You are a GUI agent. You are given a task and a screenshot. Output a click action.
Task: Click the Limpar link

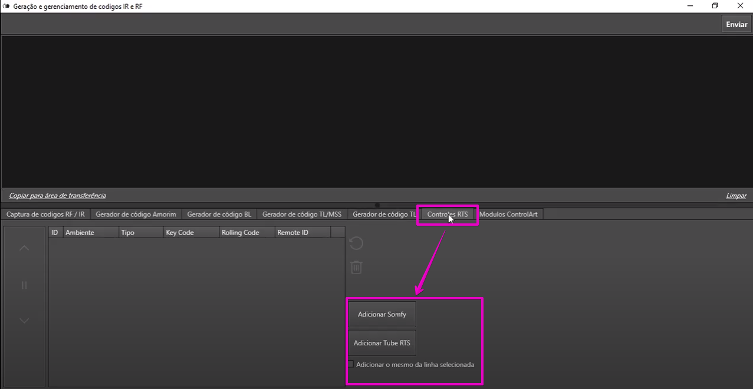click(736, 196)
